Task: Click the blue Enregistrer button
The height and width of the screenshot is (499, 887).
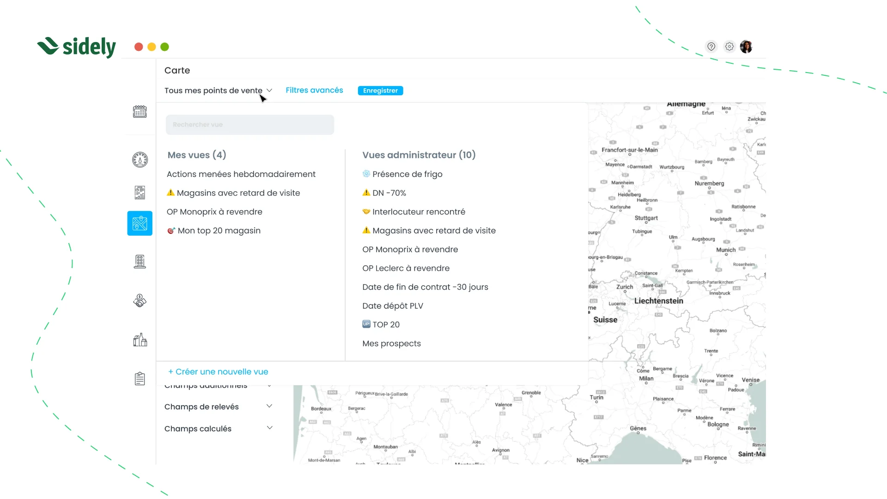Action: pos(380,91)
